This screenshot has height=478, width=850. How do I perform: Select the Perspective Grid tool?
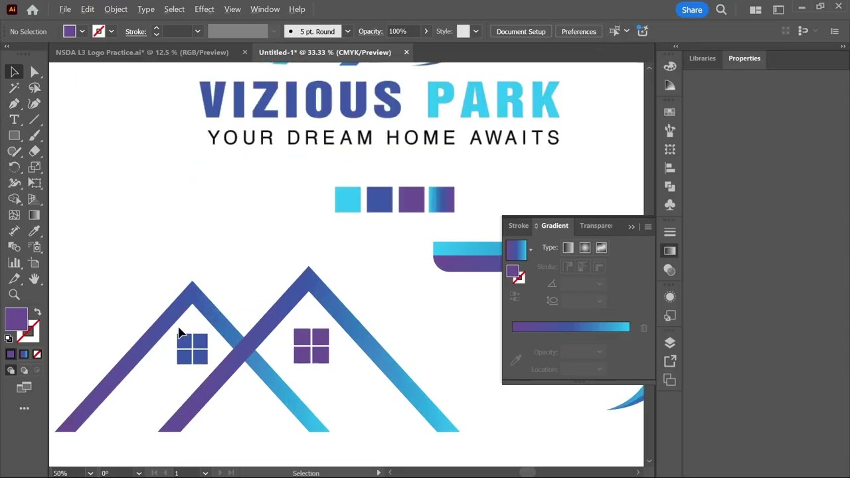click(x=35, y=199)
